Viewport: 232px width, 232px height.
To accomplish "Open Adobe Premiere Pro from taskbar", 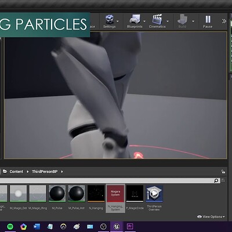I will tap(130, 227).
